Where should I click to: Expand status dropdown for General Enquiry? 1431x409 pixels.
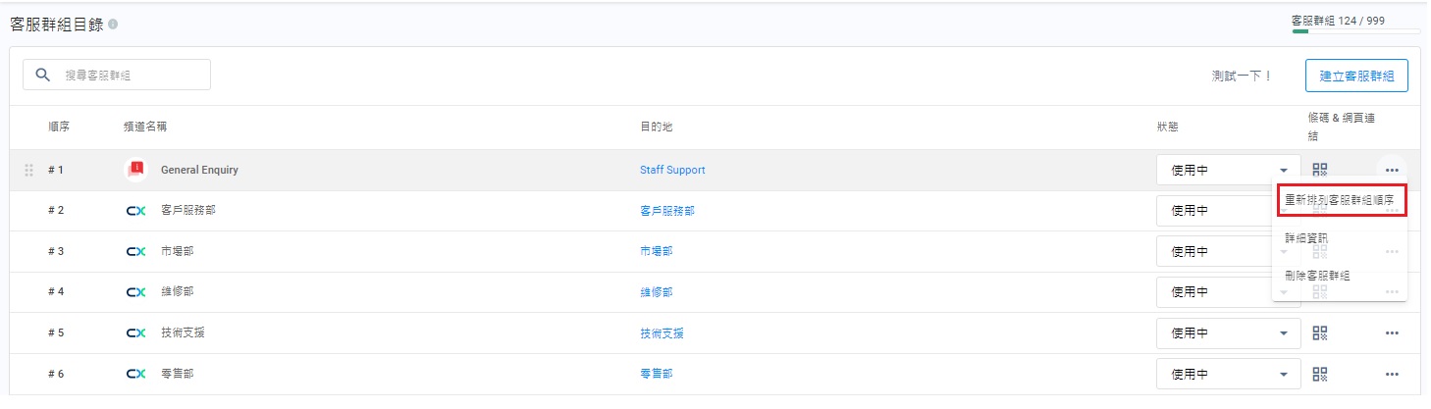1283,170
